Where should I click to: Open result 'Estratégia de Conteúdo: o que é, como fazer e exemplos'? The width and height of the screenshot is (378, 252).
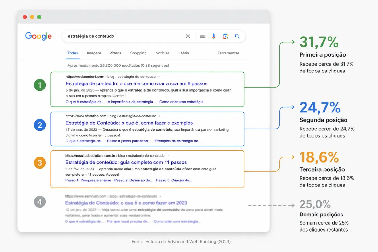[x=129, y=123]
